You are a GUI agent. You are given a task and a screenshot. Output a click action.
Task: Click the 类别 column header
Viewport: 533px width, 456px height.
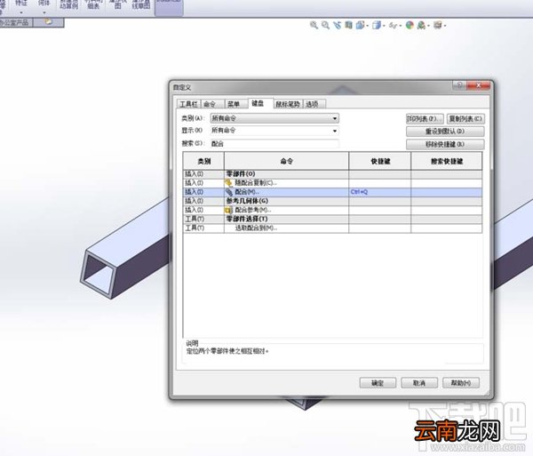click(x=203, y=161)
